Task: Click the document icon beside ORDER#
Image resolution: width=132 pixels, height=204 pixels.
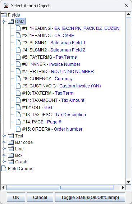Action: click(x=18, y=129)
